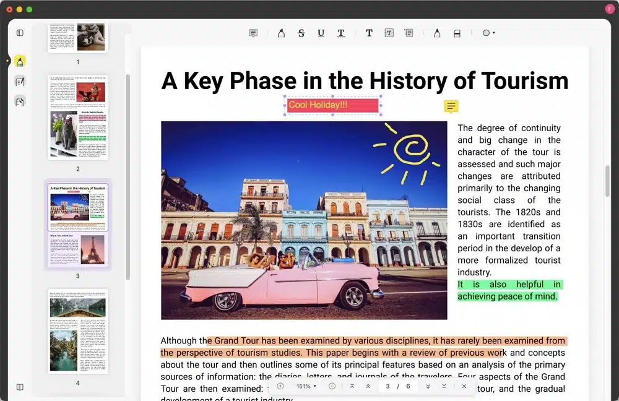This screenshot has width=619, height=401.
Task: Select the Strikethrough annotation tool
Action: pos(301,33)
